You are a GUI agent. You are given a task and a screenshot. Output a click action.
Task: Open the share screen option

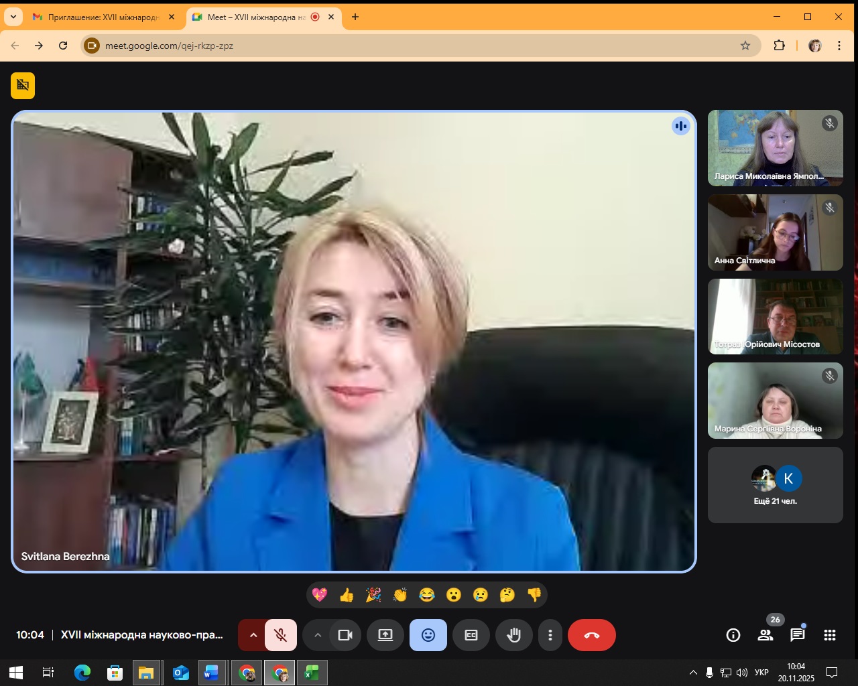(x=385, y=635)
